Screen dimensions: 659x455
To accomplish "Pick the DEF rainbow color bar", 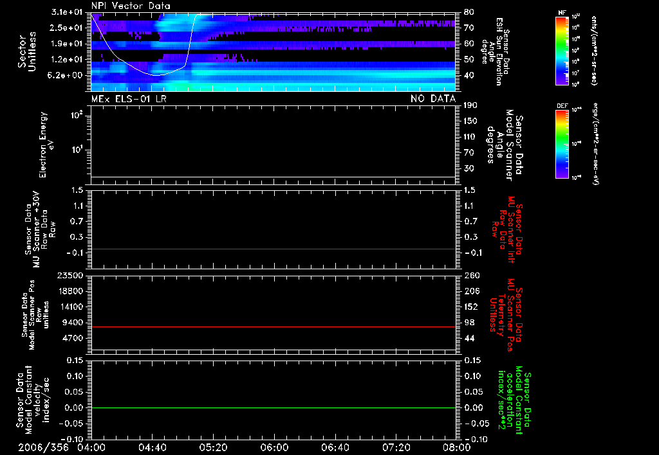I will point(562,143).
